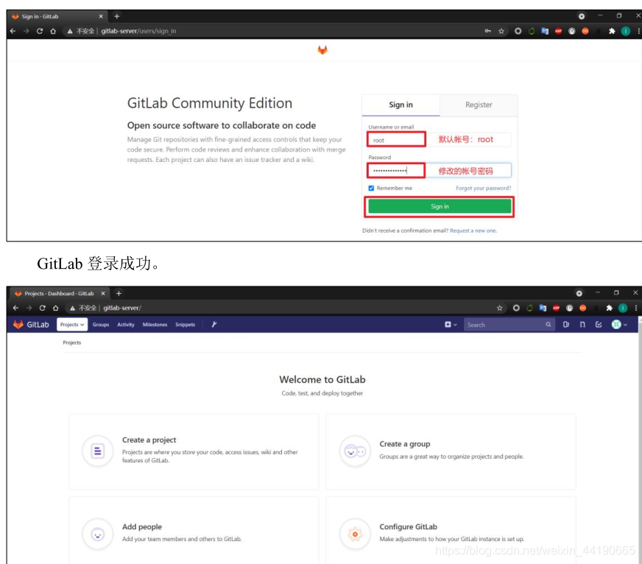Screen dimensions: 642x564
Task: Click the Create a group faces icon
Action: 355,451
